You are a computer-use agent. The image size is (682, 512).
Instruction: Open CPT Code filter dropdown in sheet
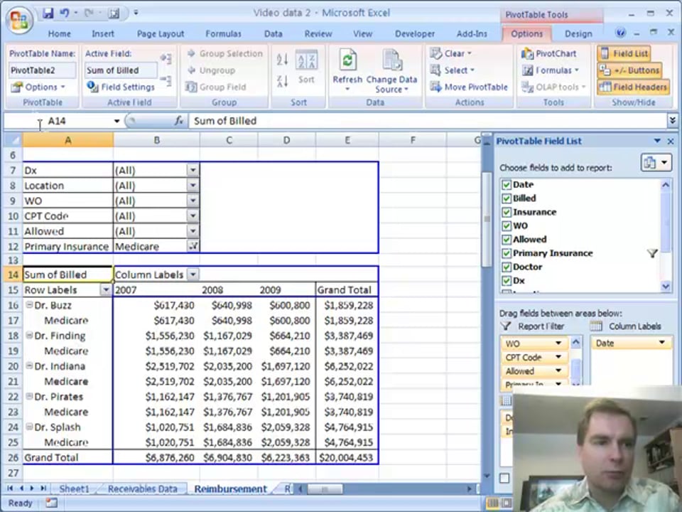(x=193, y=216)
